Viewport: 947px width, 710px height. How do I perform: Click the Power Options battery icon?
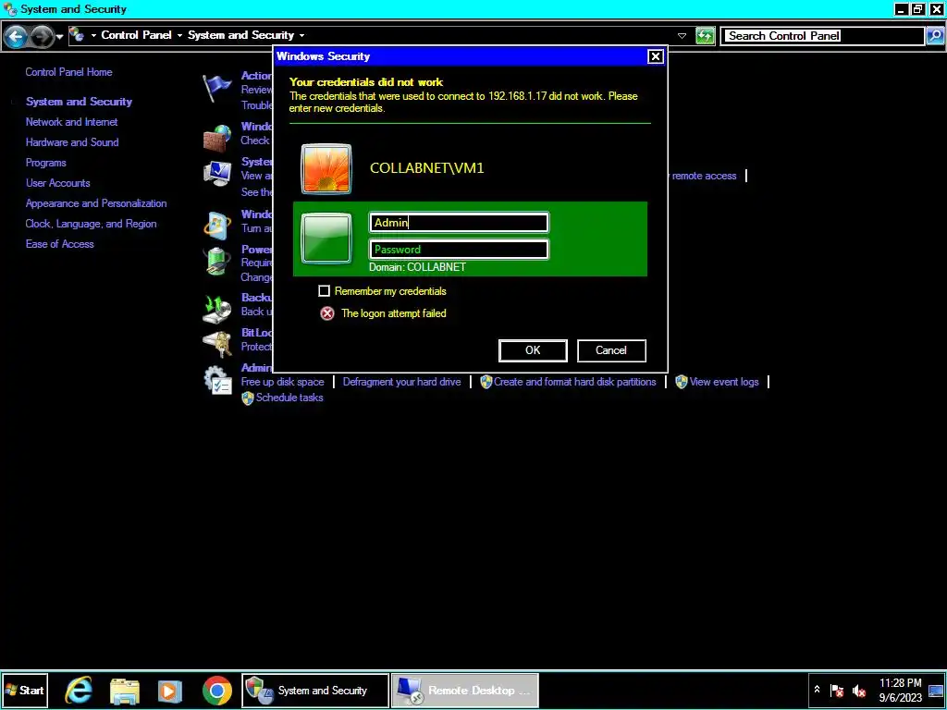216,262
